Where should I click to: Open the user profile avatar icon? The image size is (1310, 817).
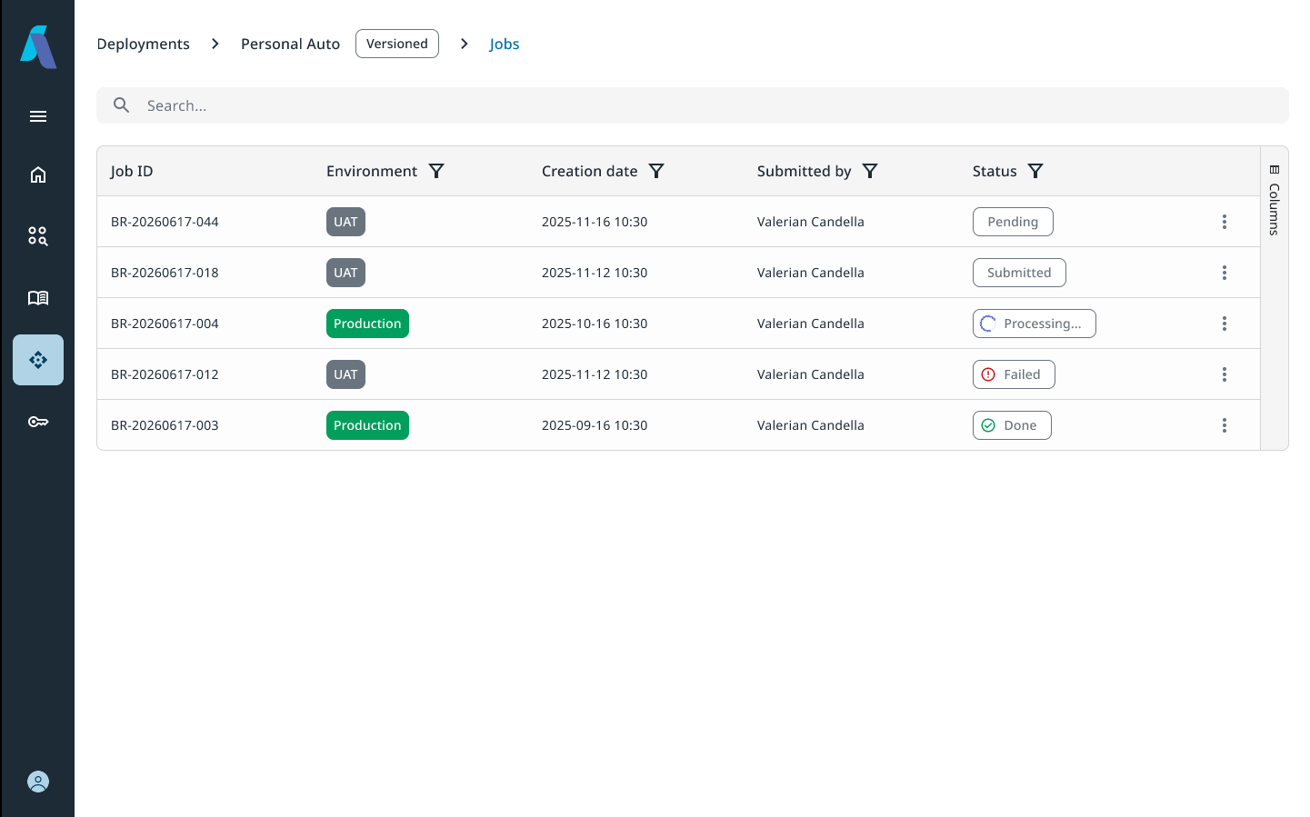coord(38,782)
